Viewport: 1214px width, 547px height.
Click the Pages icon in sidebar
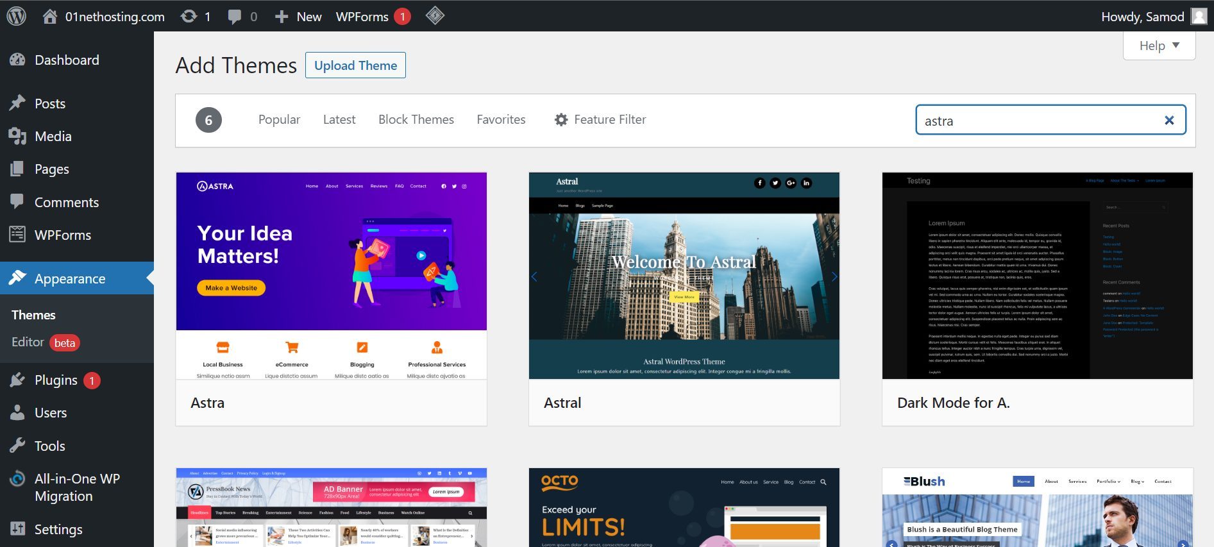(17, 169)
